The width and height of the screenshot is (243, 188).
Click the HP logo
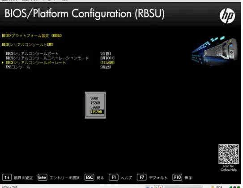[x=227, y=16]
